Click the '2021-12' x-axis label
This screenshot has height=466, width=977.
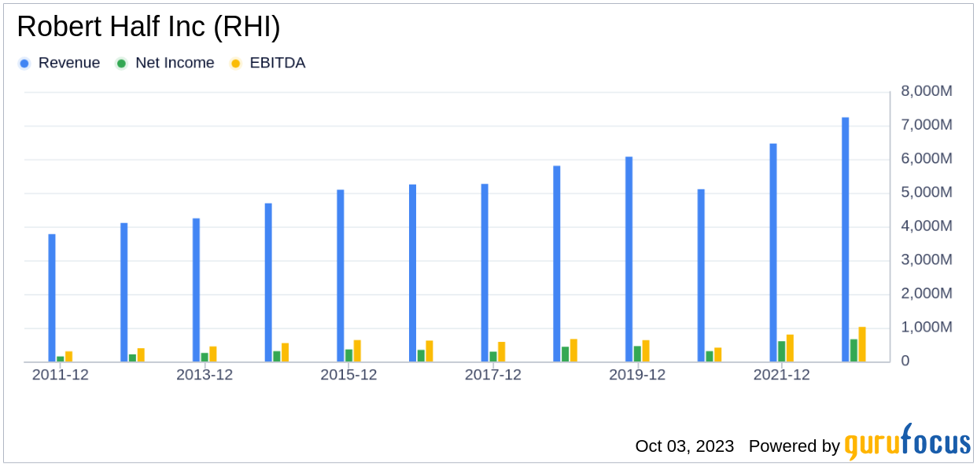[782, 376]
